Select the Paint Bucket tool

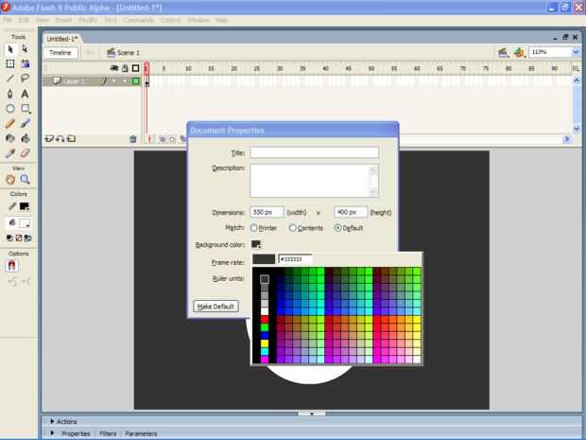(x=25, y=138)
